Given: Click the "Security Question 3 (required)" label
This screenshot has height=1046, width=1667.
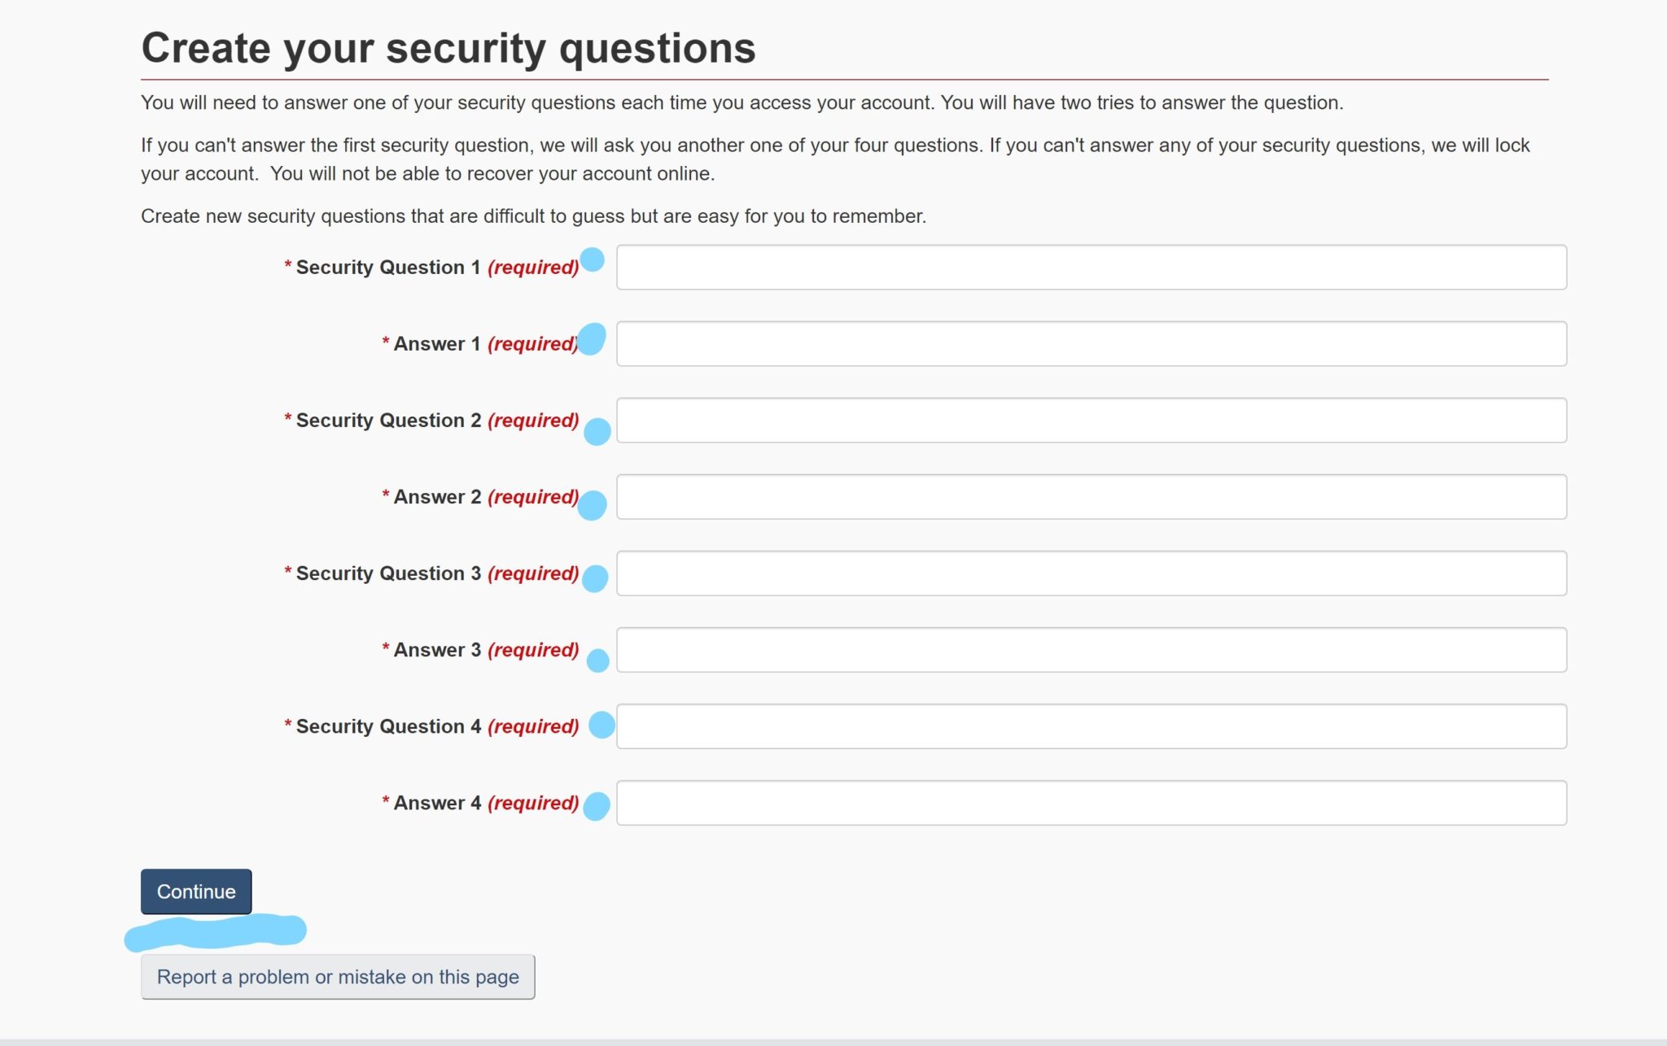Looking at the screenshot, I should [431, 573].
